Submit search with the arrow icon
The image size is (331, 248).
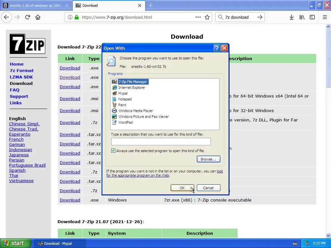coord(260,17)
